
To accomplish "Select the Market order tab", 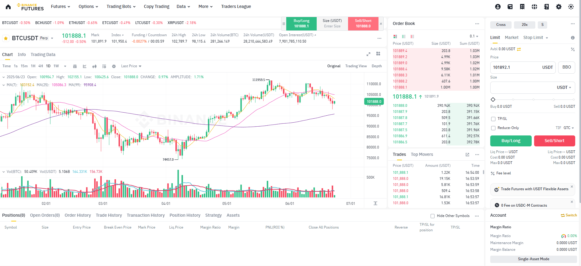I will pos(512,37).
